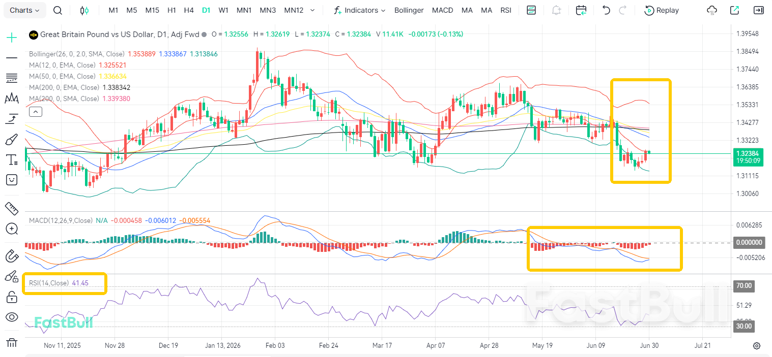Click the MA(200, 0, SMA, Close) legend
This screenshot has width=772, height=357.
click(64, 99)
